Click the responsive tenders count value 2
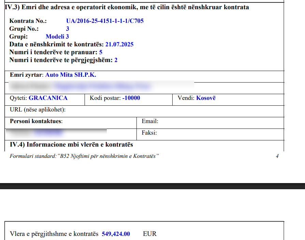This screenshot has height=240, width=305. point(116,60)
